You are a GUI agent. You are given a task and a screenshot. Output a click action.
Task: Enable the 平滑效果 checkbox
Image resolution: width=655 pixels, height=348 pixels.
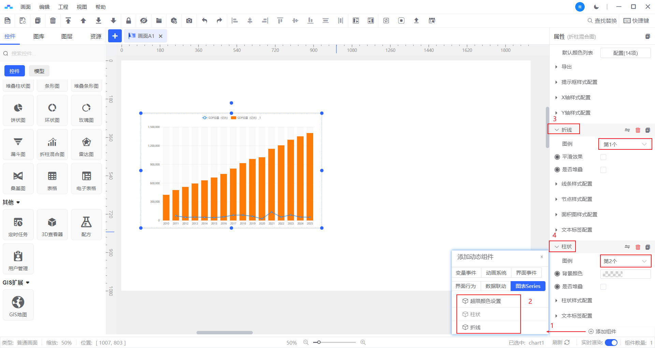[x=603, y=157]
